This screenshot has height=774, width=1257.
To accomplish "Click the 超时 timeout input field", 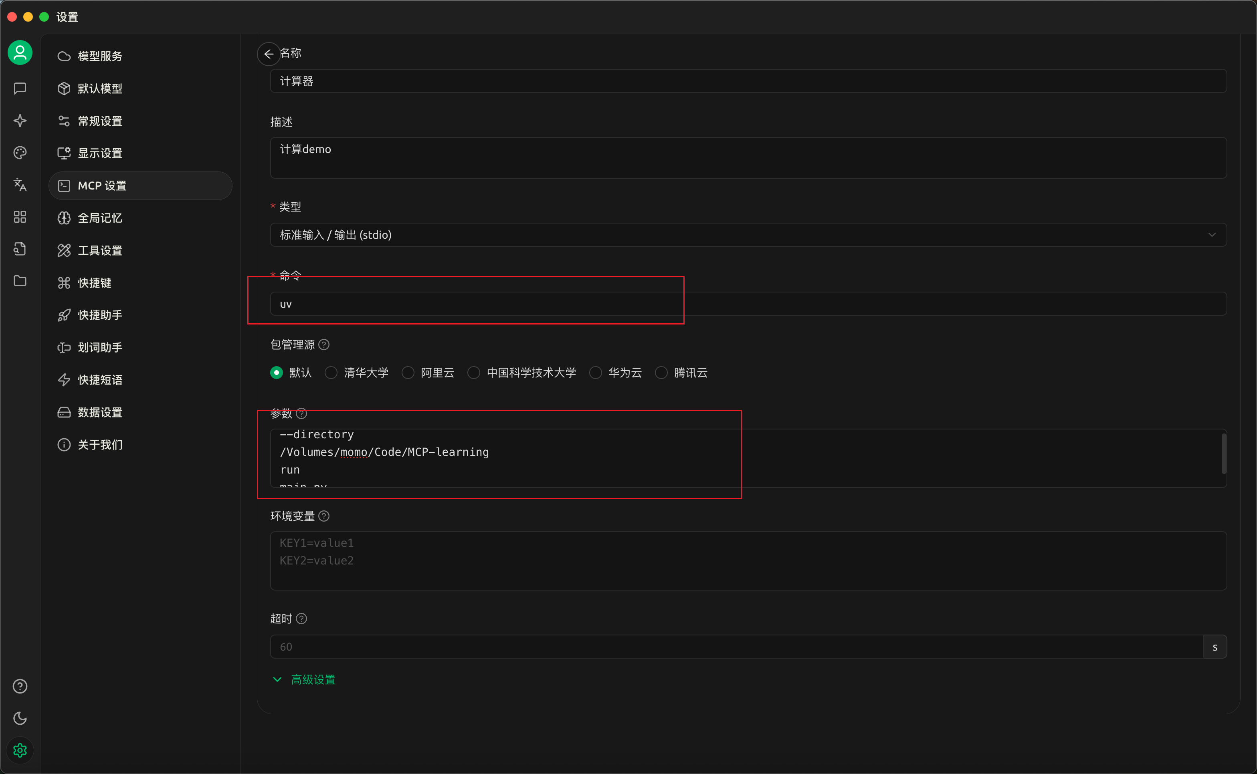I will click(x=736, y=647).
